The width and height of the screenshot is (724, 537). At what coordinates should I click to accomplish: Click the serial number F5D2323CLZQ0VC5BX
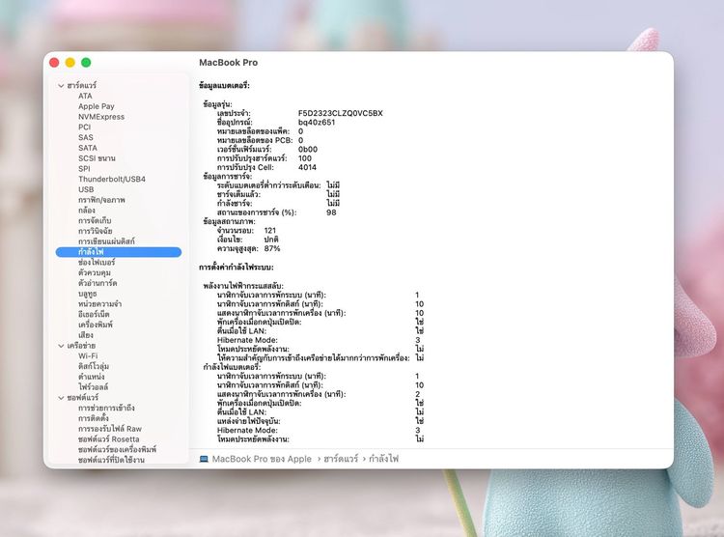click(x=341, y=113)
